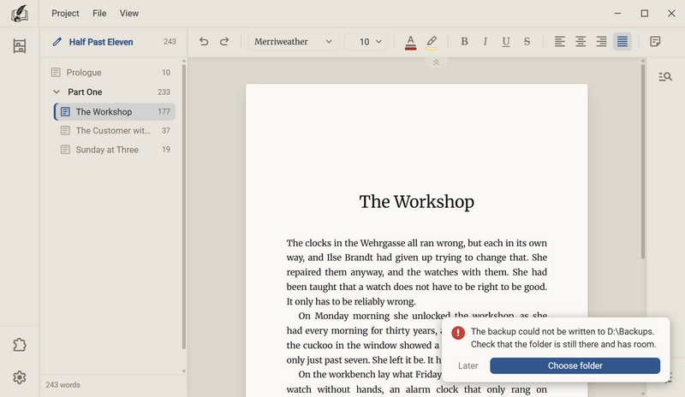Open the text color picker
This screenshot has width=685, height=397.
410,42
